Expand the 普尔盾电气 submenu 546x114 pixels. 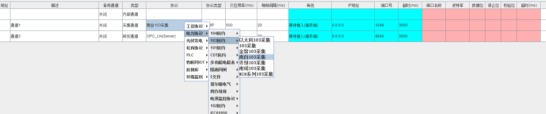click(x=224, y=84)
